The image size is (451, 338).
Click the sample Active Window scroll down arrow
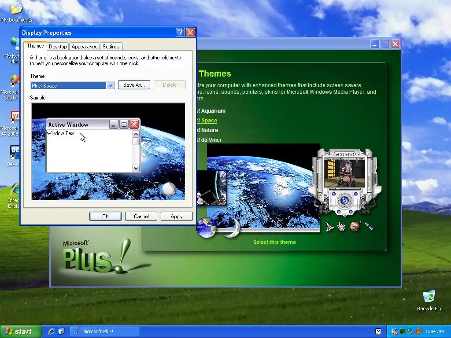pos(136,169)
